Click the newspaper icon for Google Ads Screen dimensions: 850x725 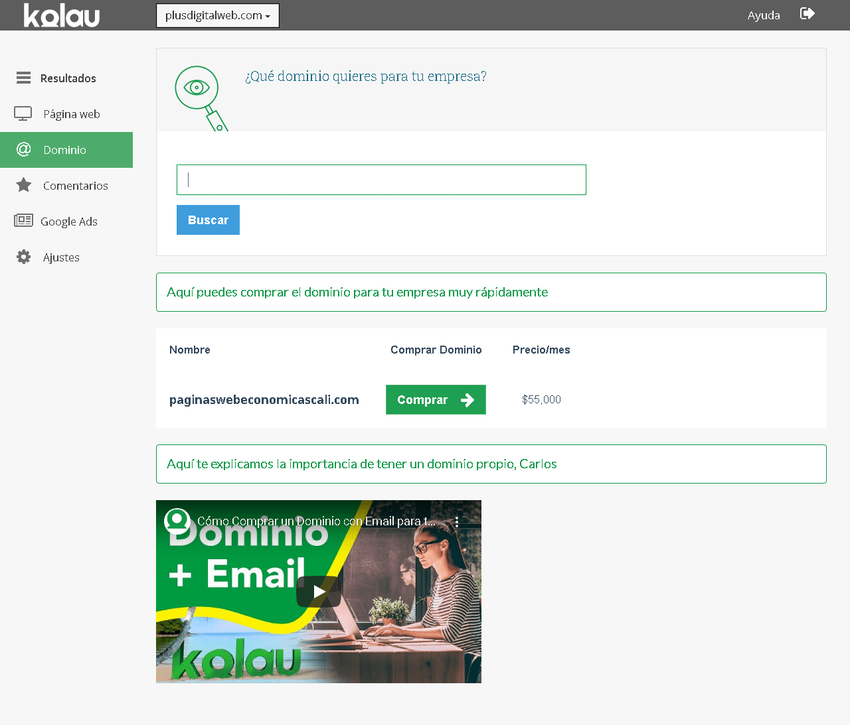[24, 221]
